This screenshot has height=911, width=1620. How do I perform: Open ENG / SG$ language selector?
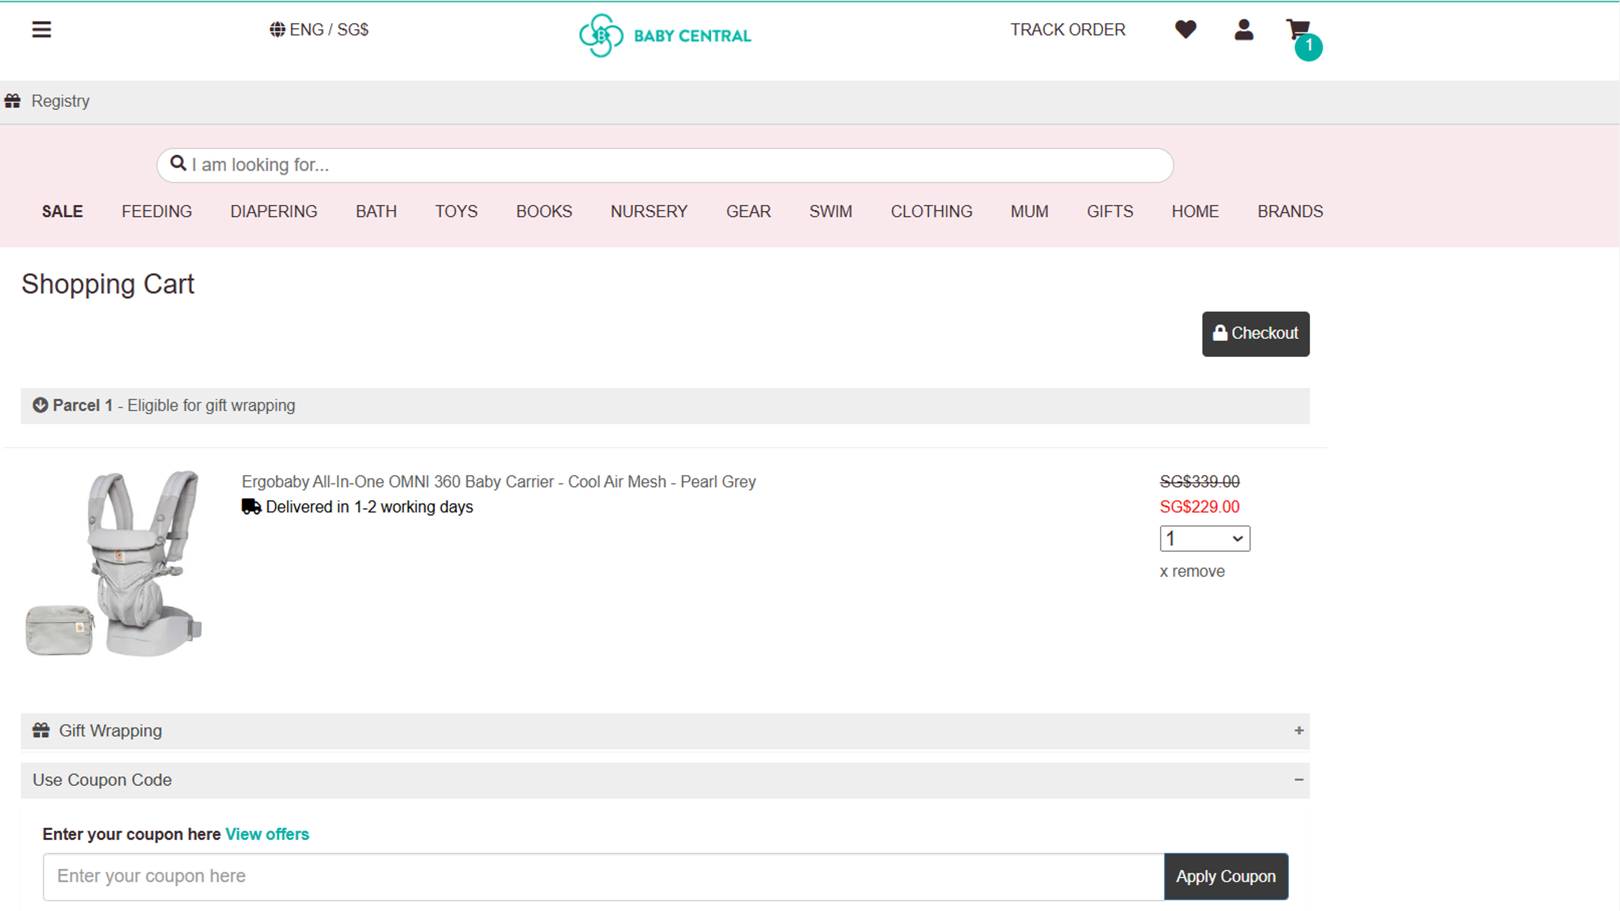point(319,30)
